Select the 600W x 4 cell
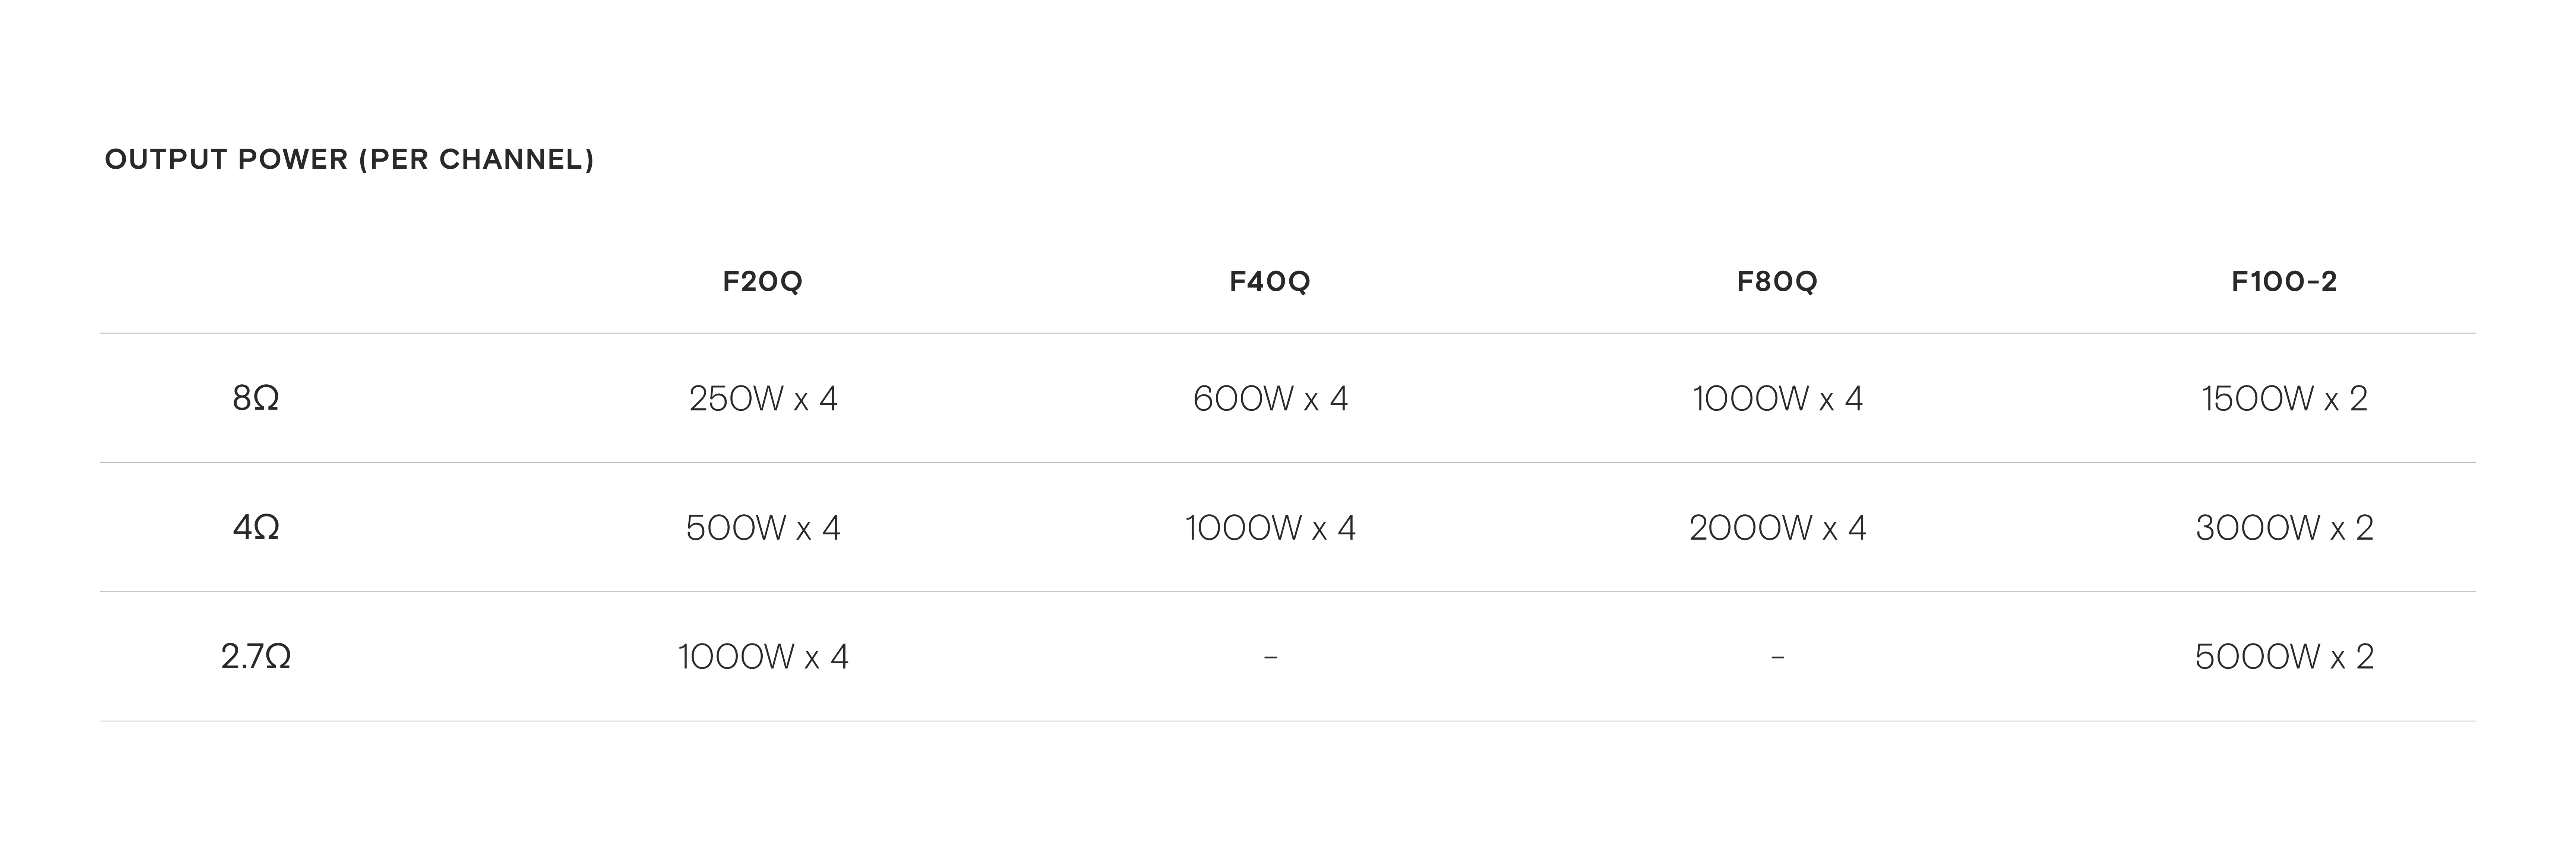This screenshot has height=864, width=2576. 1270,398
